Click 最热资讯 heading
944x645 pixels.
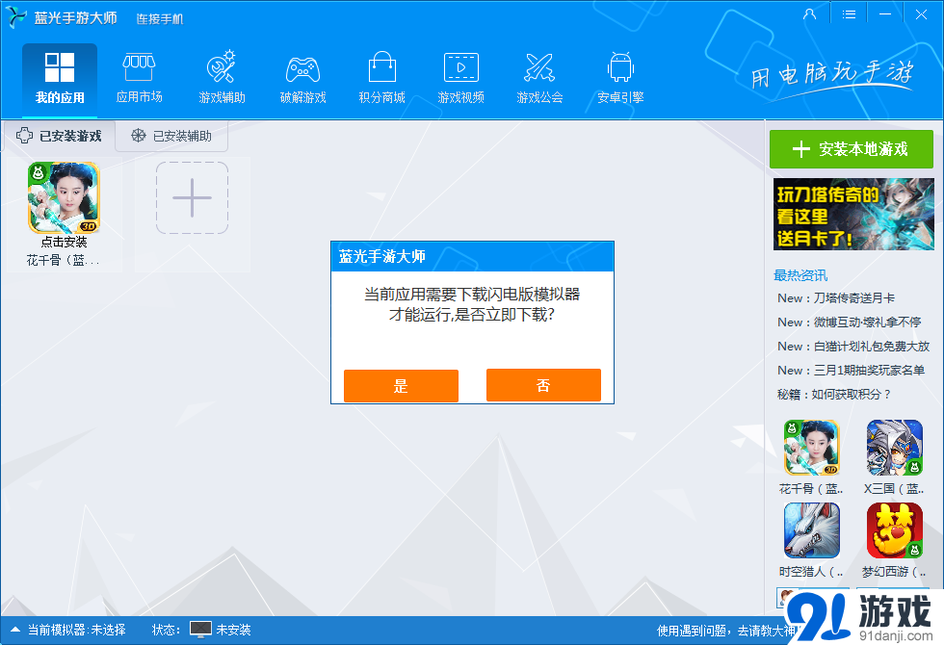point(800,275)
